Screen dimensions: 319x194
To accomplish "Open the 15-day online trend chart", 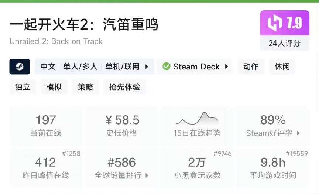I will click(x=197, y=125).
